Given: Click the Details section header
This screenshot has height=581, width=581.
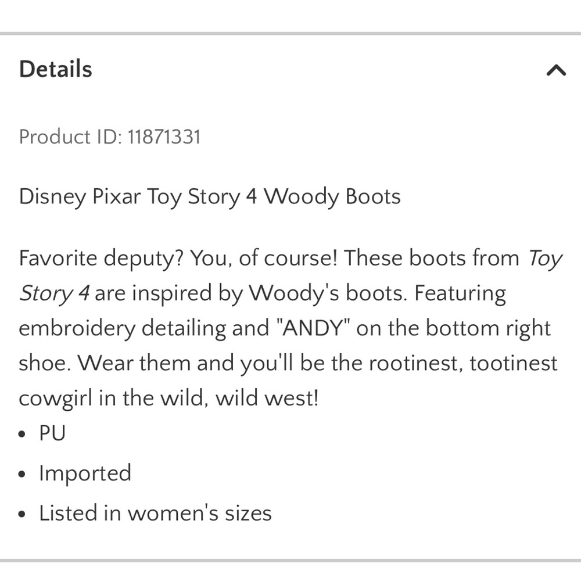Looking at the screenshot, I should 55,69.
